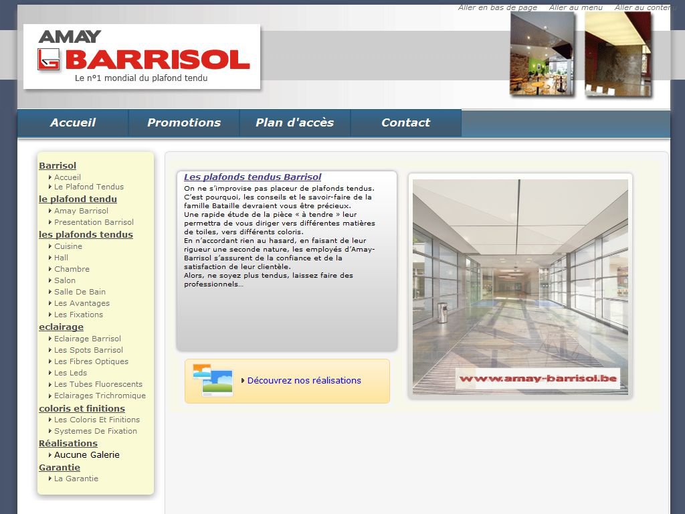Screen dimensions: 685x514
Task: Follow the Aller au menu link
Action: tap(576, 7)
